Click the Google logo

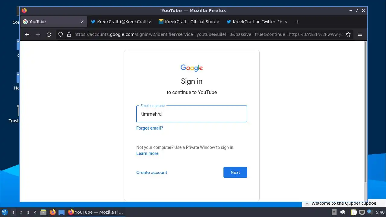[192, 68]
